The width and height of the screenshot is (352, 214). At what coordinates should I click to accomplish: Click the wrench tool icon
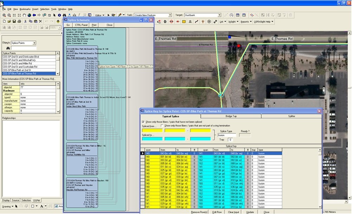pos(215,22)
